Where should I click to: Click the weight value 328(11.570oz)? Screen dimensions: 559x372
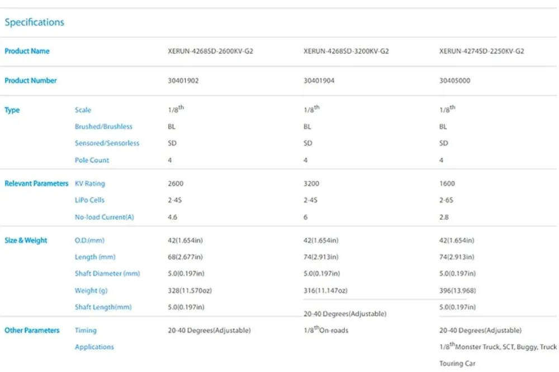(190, 291)
